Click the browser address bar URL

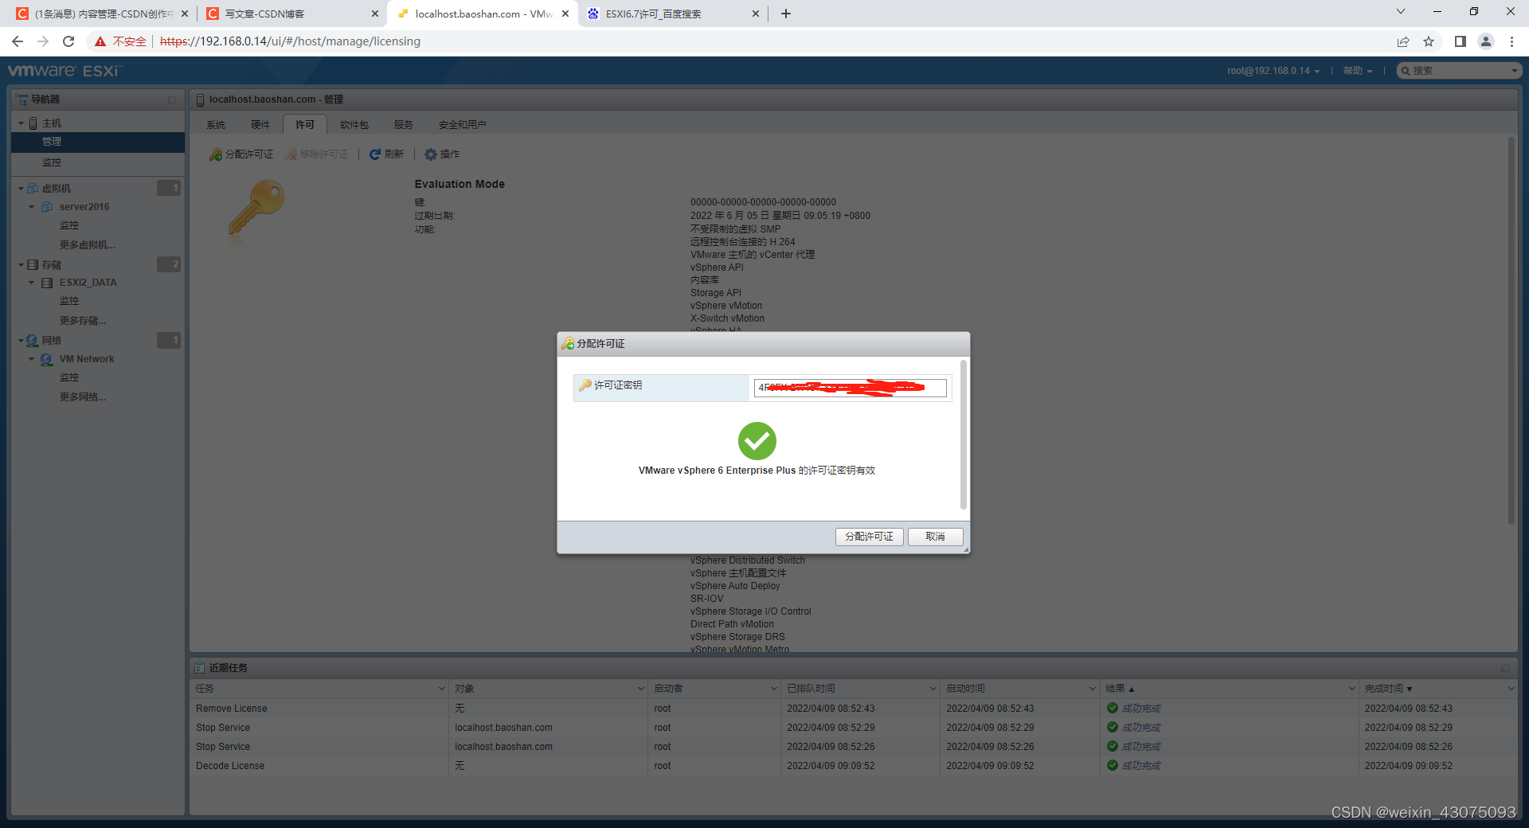290,41
